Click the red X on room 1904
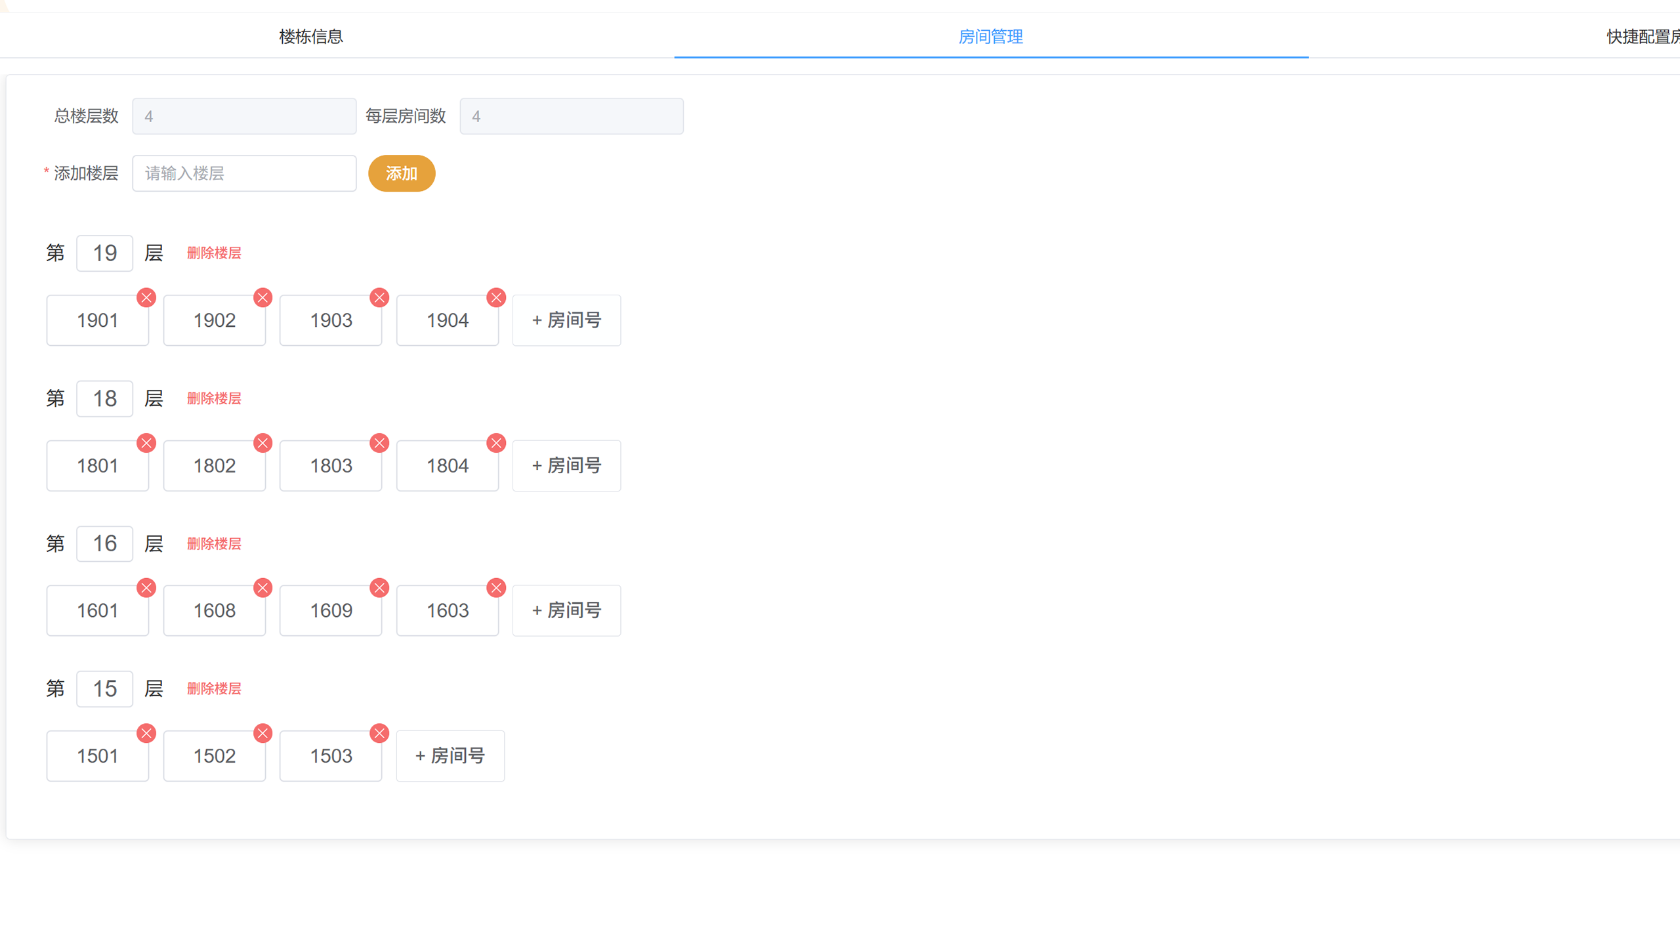 pos(496,298)
